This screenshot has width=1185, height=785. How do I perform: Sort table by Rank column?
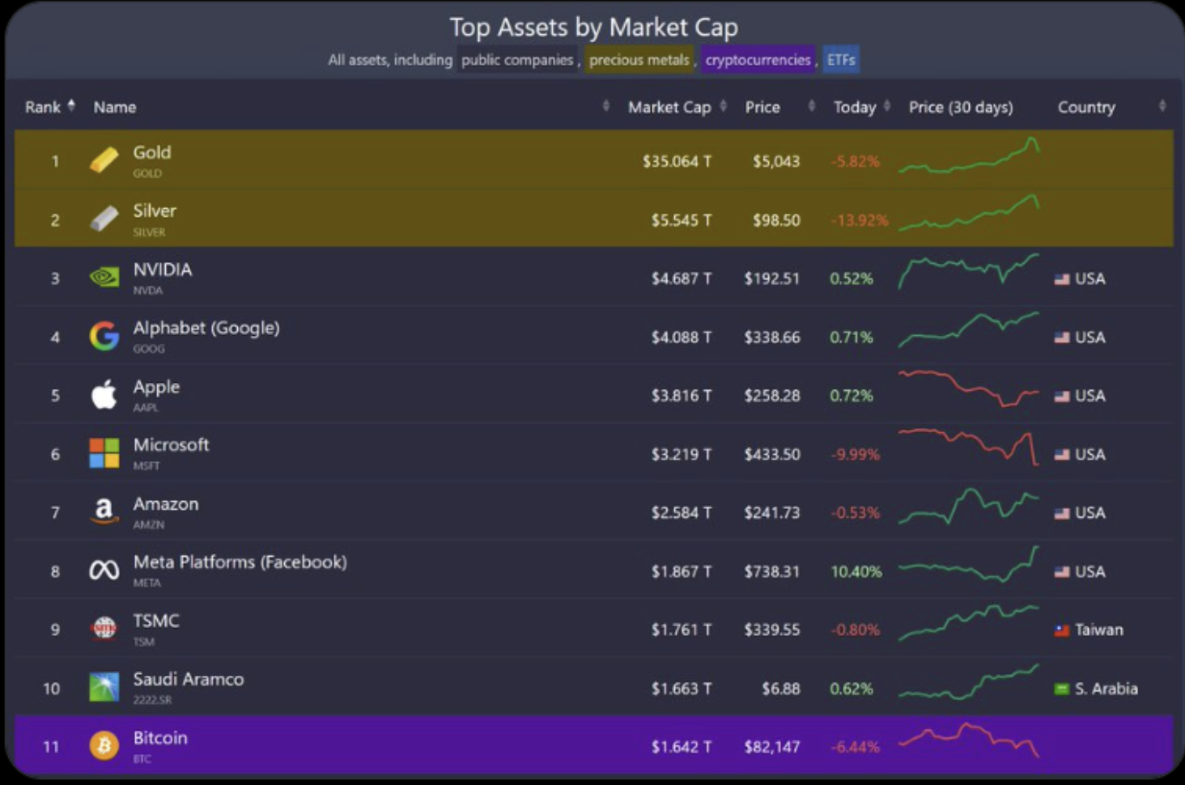[49, 107]
